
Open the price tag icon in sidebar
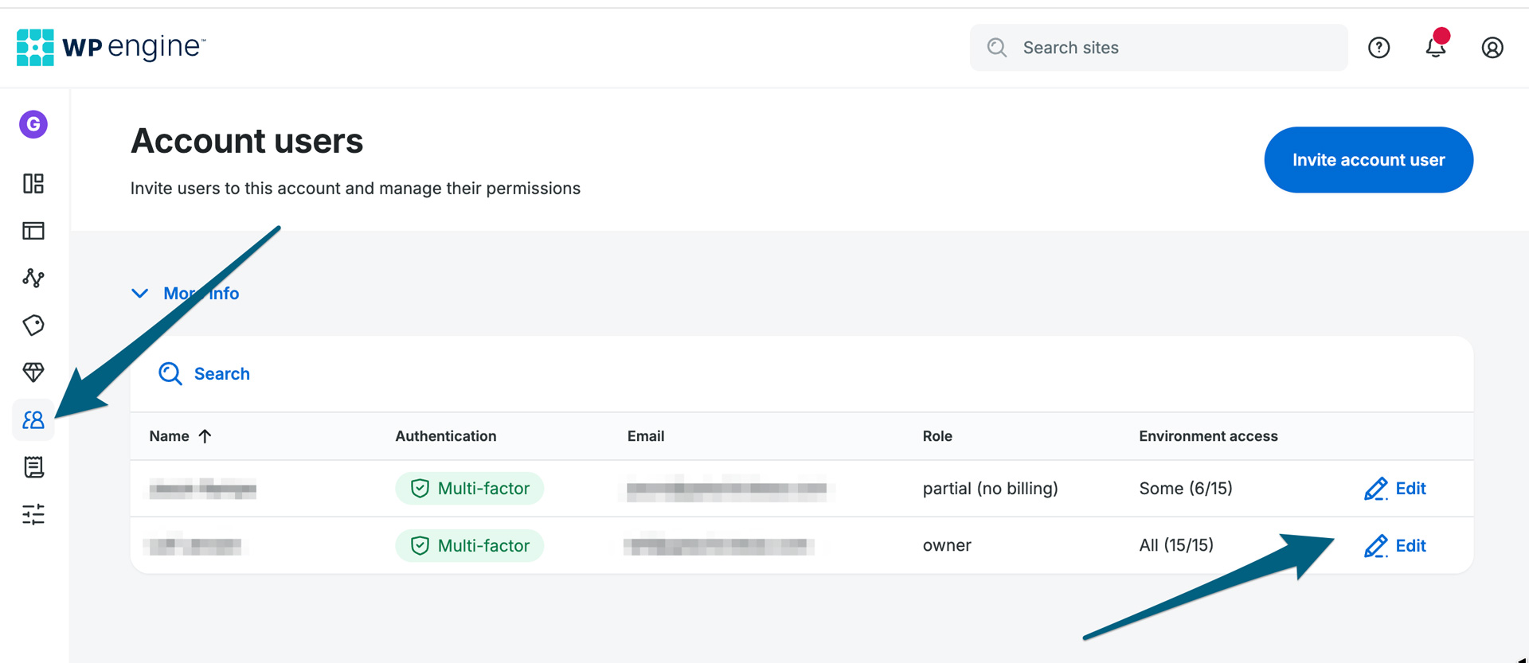(33, 326)
